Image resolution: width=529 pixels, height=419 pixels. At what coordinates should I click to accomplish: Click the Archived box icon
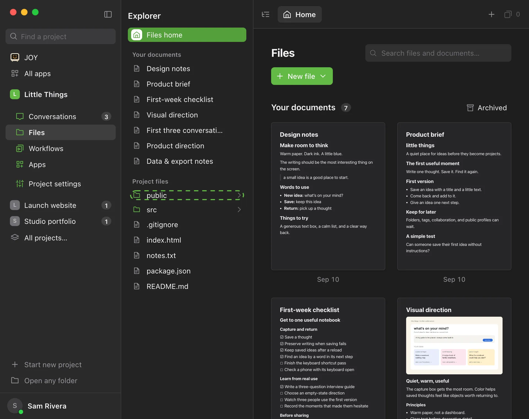[x=470, y=108]
